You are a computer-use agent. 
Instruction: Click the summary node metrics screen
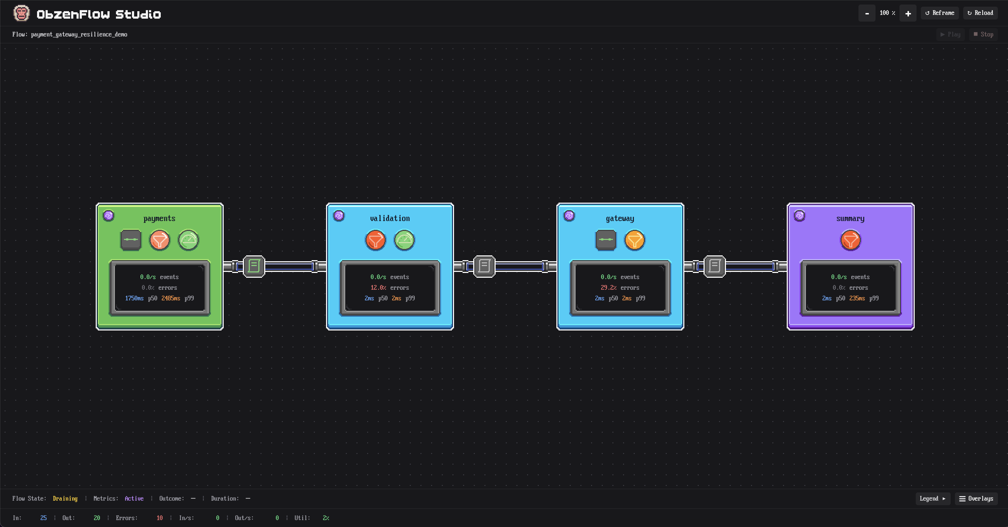pyautogui.click(x=850, y=288)
